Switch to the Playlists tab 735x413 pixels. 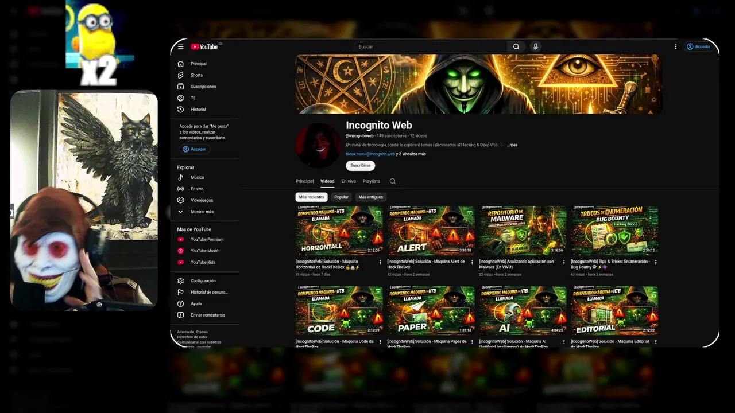[x=372, y=181]
